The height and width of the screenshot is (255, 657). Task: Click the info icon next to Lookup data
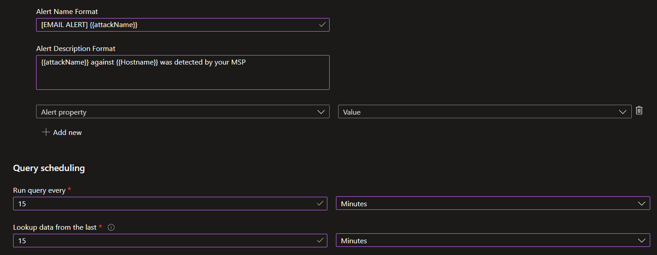tap(111, 227)
